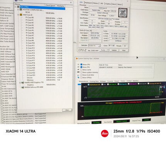Select the NVIDIA GeForce RTX 4090 device icon
The width and height of the screenshot is (166, 143).
(x=23, y=87)
